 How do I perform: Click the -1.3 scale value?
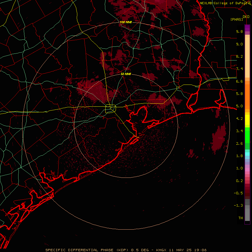[x=238, y=206]
